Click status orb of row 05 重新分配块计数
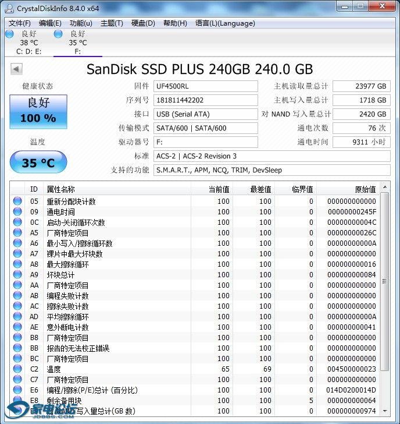The width and height of the screenshot is (400, 424). tap(17, 201)
